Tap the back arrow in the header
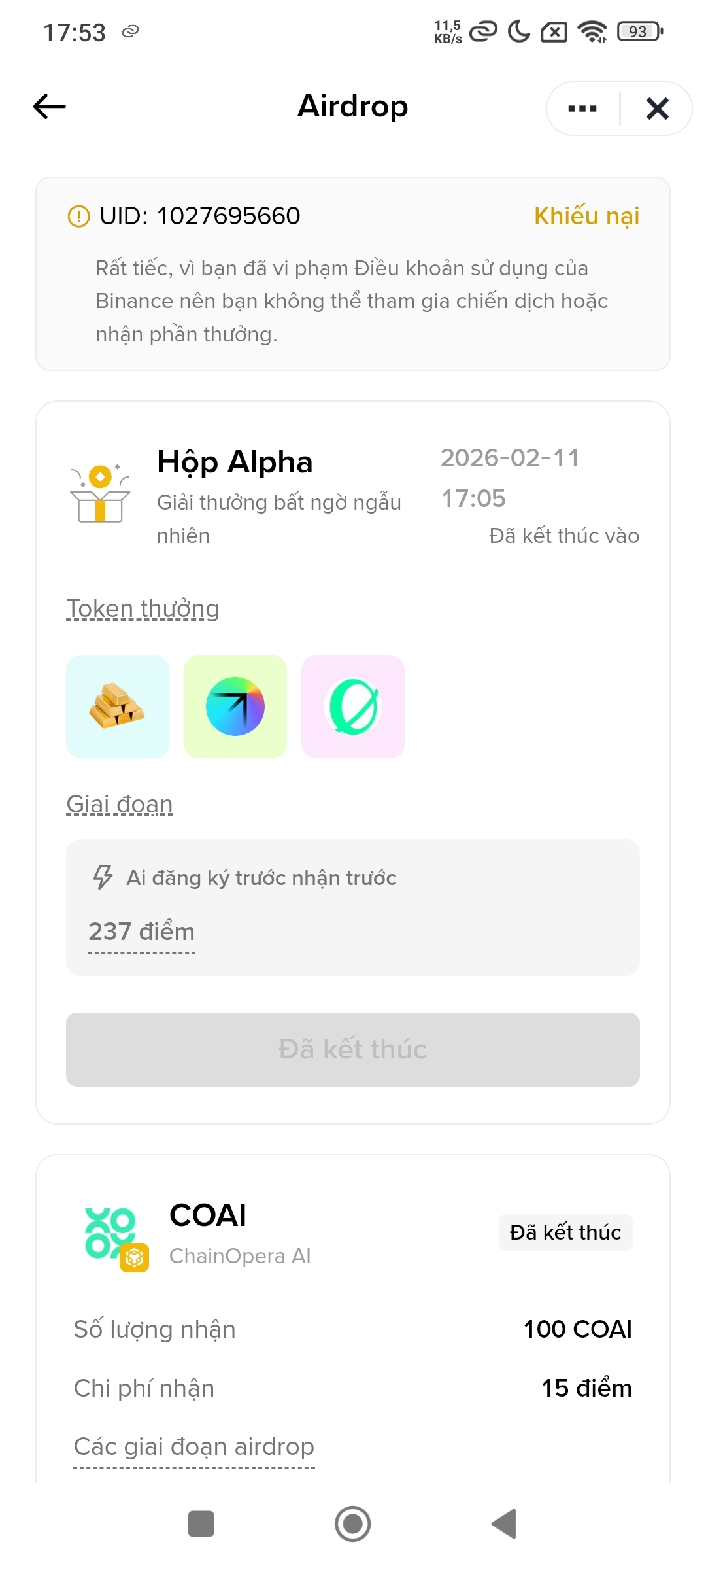 (x=50, y=107)
